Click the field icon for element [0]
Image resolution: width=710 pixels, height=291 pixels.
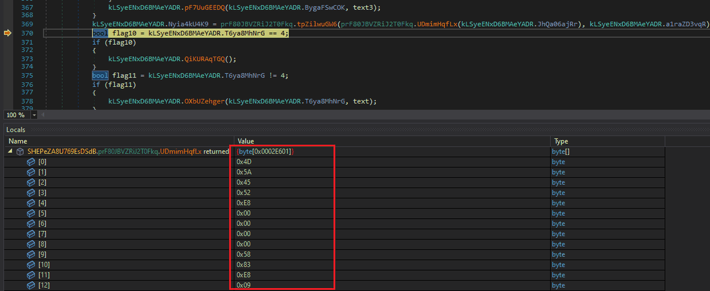[31, 161]
